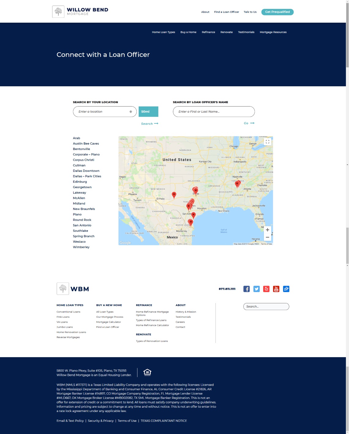
Task: Open Find a Loan Officer menu
Action: (227, 12)
